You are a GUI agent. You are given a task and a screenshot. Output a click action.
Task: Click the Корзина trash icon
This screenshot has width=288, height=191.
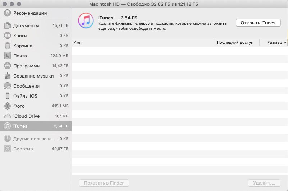(7, 46)
